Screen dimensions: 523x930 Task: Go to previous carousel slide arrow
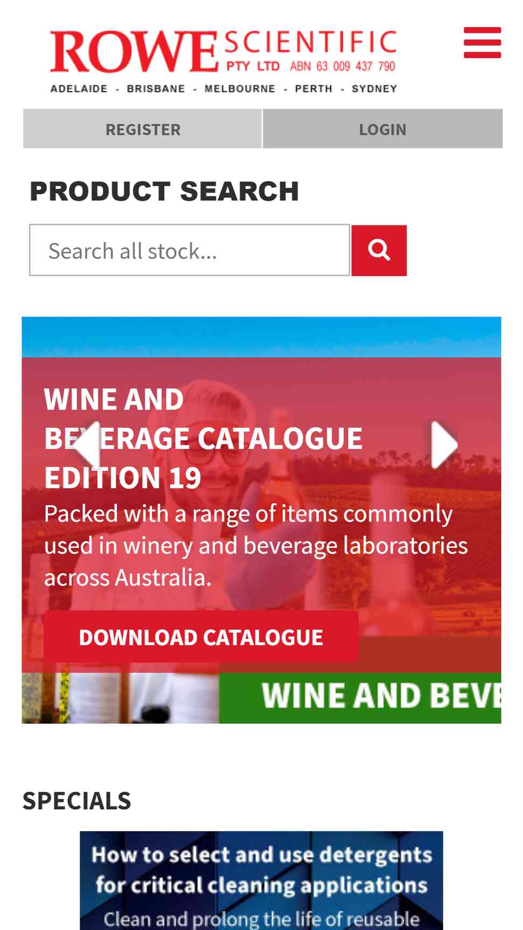[87, 445]
